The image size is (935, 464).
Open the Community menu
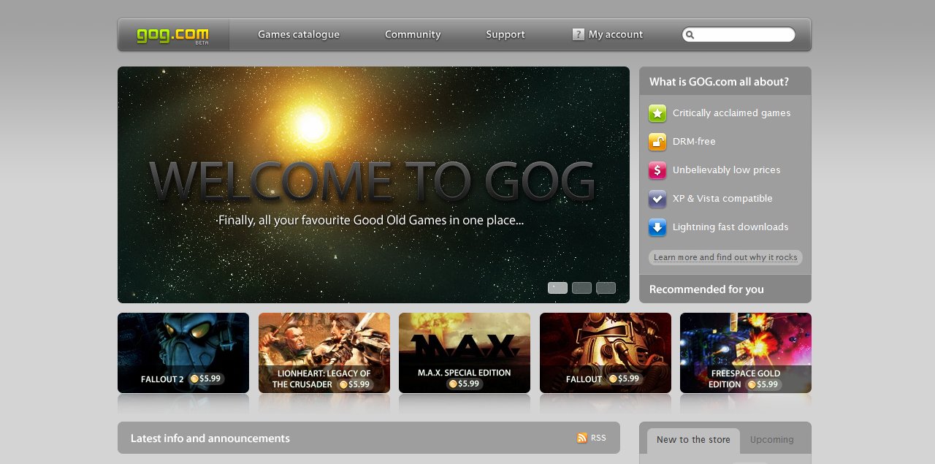(x=413, y=34)
